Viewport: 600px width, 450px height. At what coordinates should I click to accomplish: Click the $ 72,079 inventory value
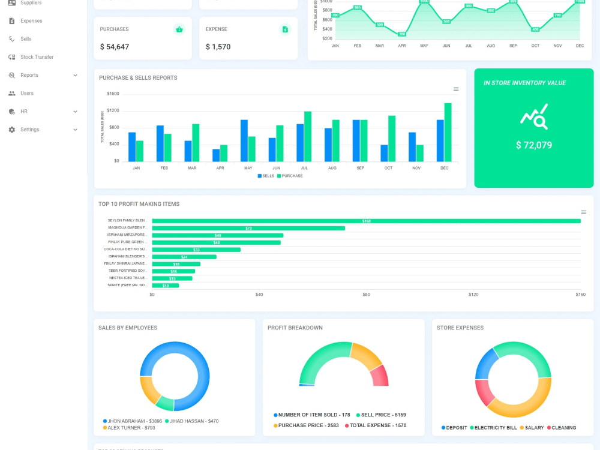point(534,145)
